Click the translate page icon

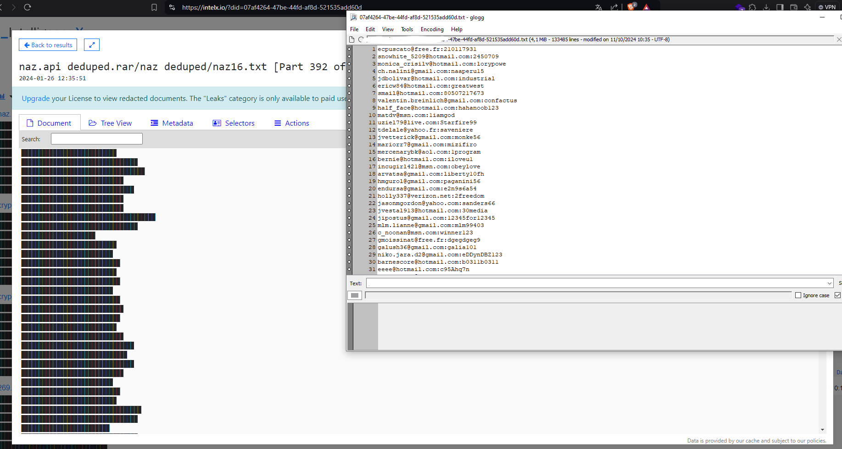599,7
